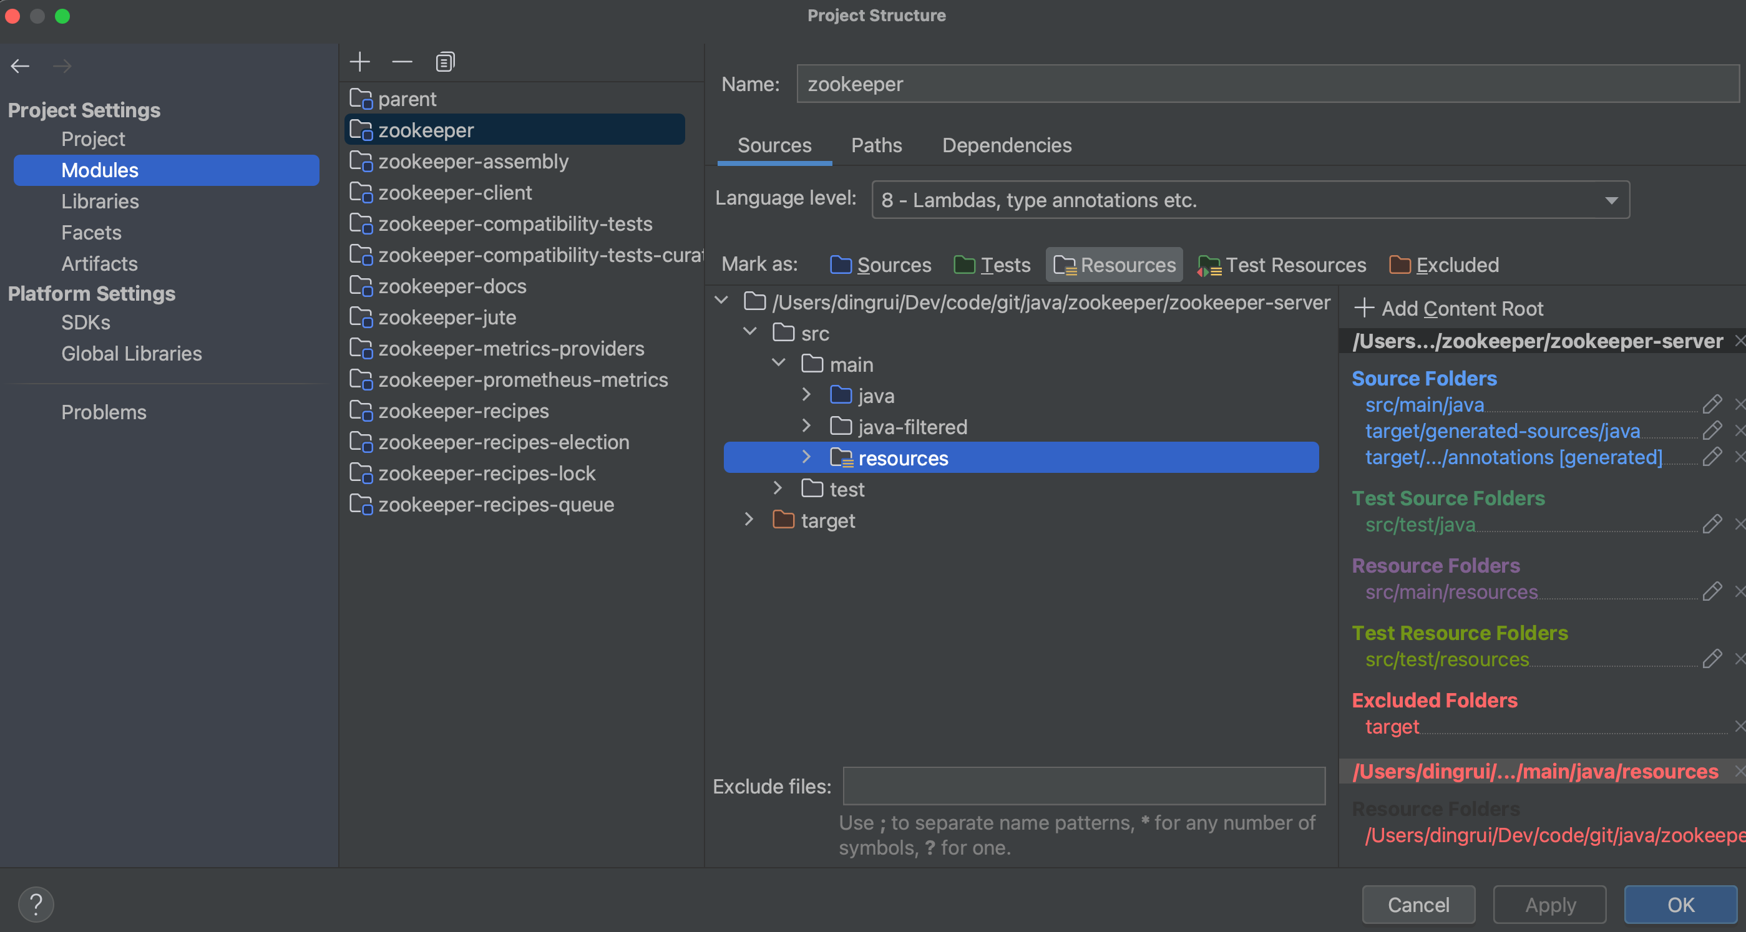Edit properties of src/main/java source folder
This screenshot has width=1746, height=932.
click(1712, 405)
